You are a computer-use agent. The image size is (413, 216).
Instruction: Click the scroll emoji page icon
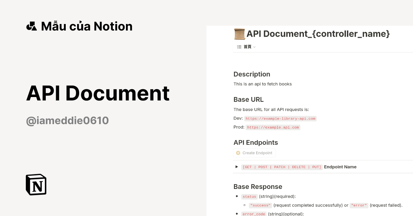click(x=239, y=34)
